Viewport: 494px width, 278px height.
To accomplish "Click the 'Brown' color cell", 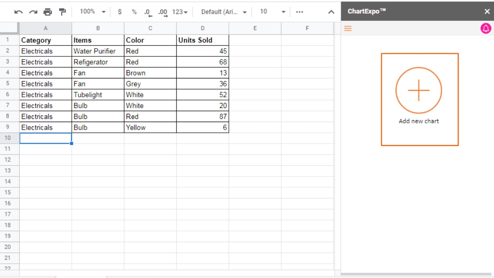I will click(150, 73).
